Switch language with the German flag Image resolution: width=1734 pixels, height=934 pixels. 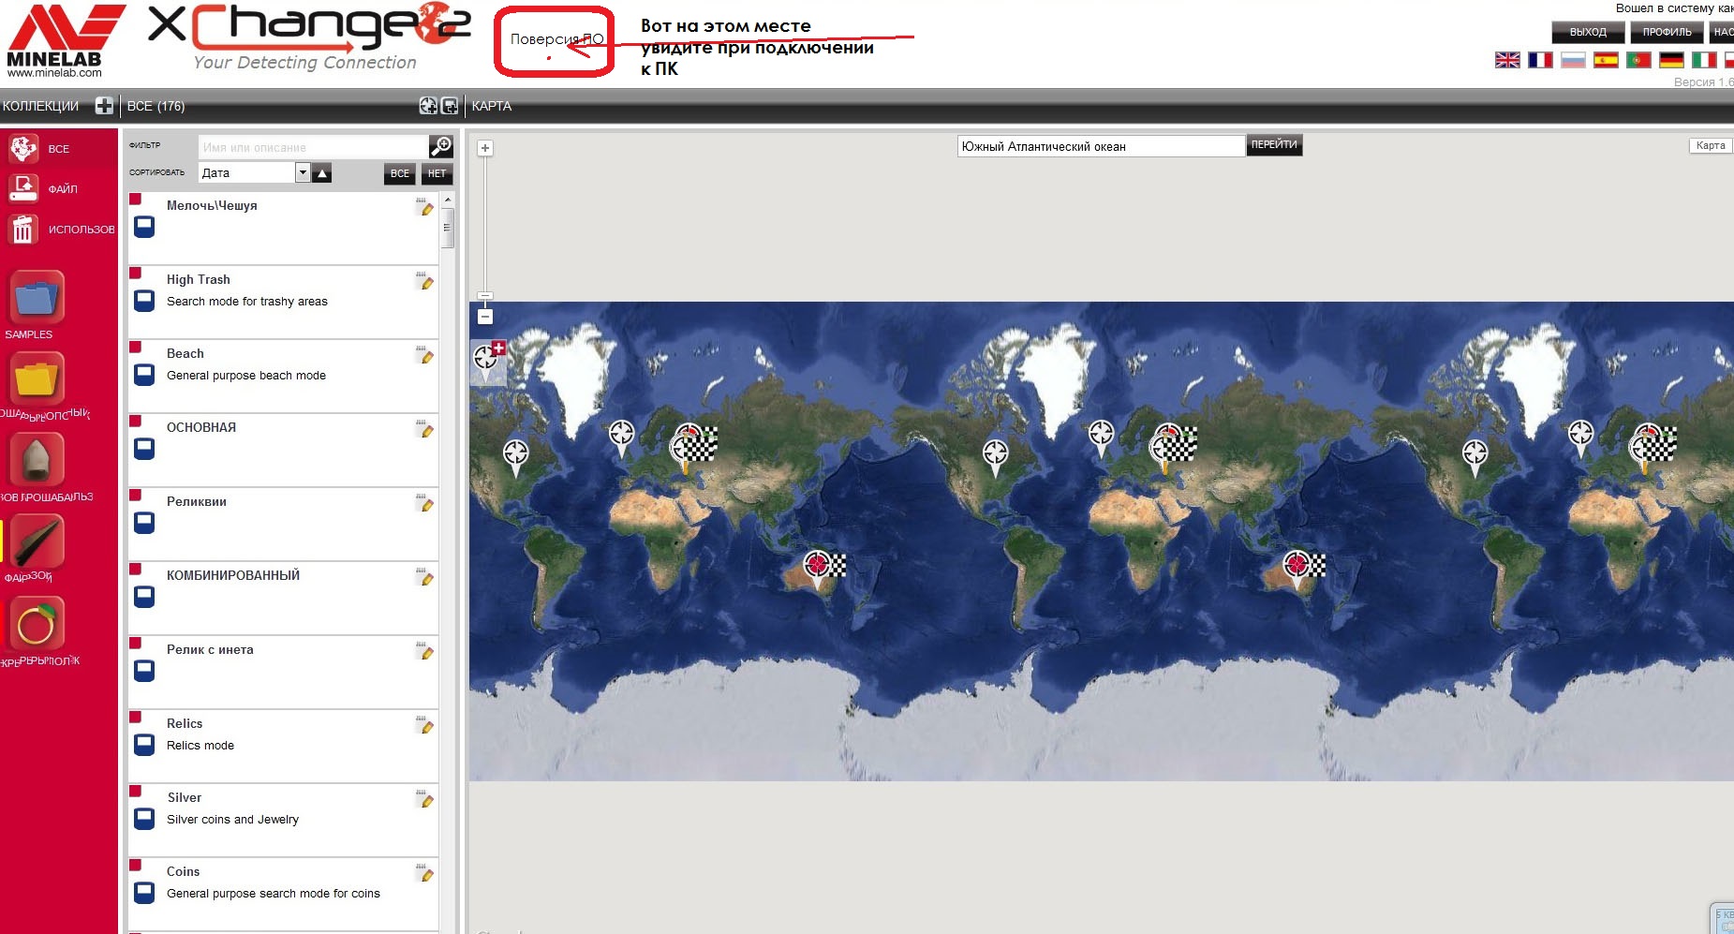(1671, 60)
